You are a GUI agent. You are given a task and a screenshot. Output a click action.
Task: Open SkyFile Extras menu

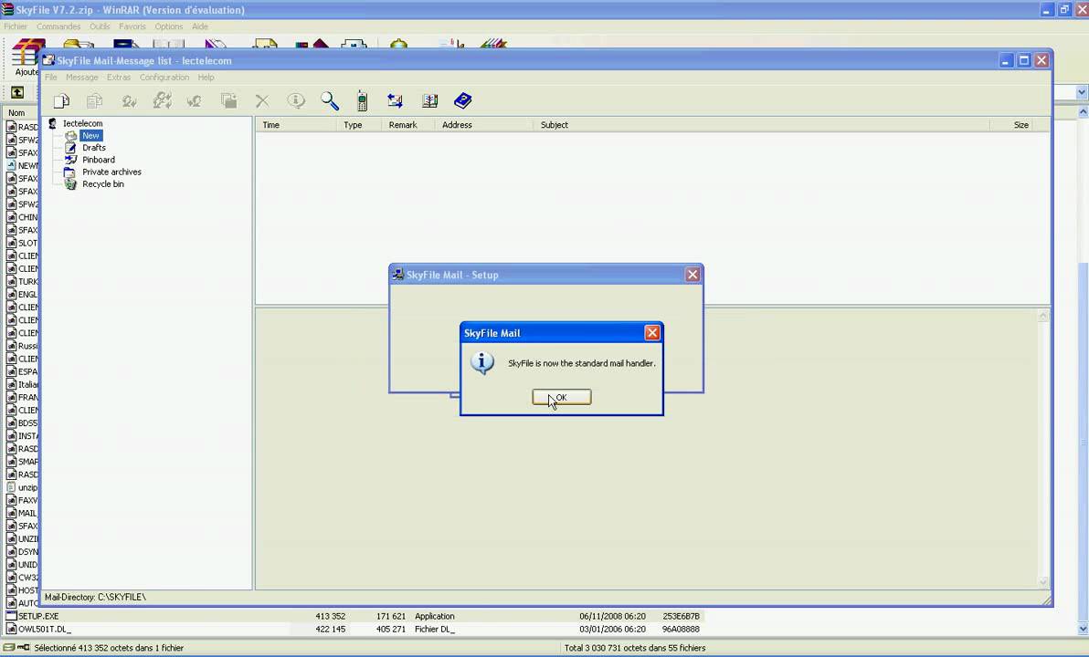[119, 77]
